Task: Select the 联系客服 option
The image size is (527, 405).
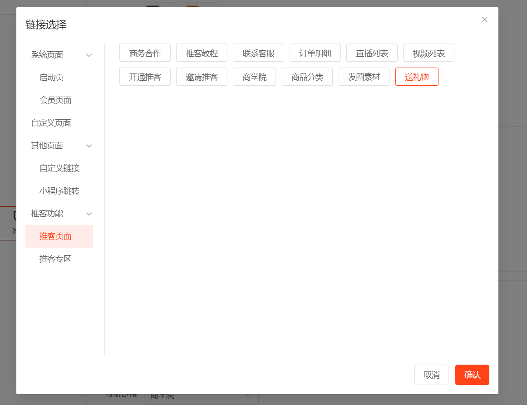Action: [x=258, y=53]
